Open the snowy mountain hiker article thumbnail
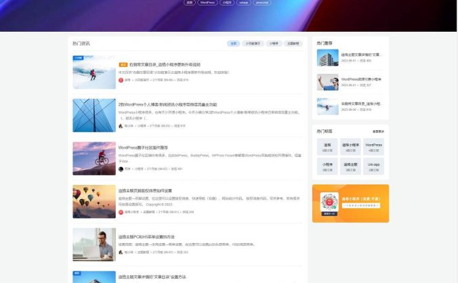 coord(94,72)
